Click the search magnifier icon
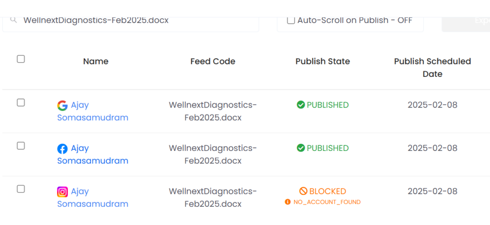 (x=14, y=20)
